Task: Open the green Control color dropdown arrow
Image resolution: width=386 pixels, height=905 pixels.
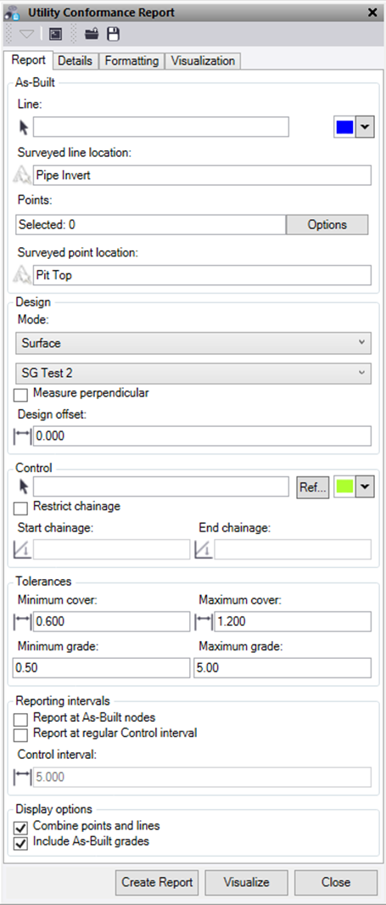Action: point(365,487)
